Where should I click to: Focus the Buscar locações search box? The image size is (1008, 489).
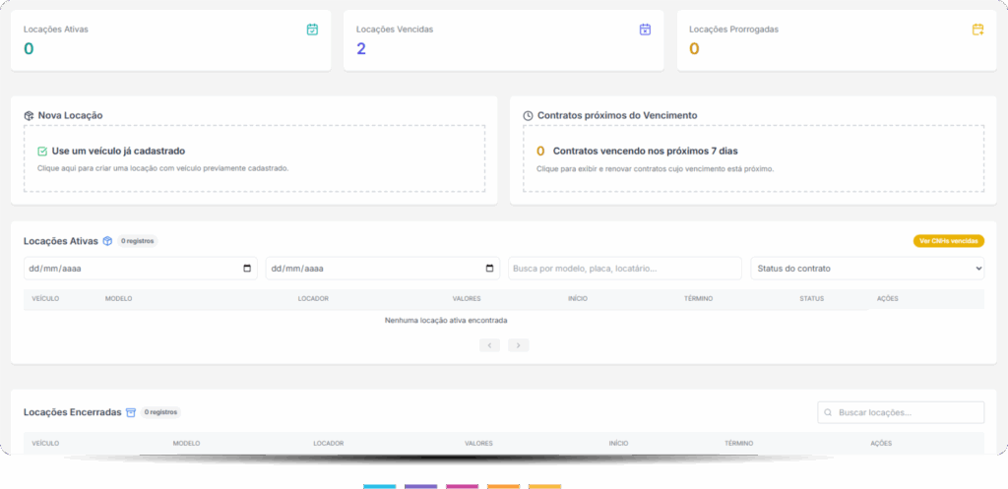[908, 412]
